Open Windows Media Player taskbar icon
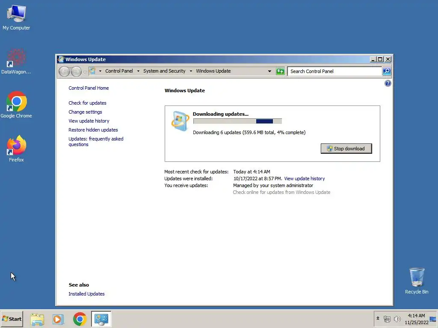The image size is (438, 328). tap(58, 319)
